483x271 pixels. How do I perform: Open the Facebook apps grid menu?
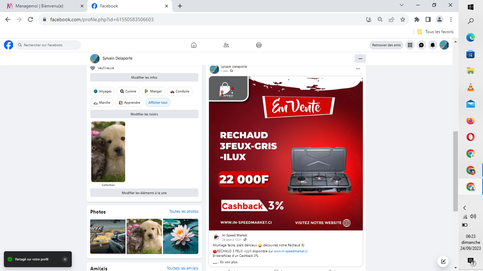(x=410, y=45)
